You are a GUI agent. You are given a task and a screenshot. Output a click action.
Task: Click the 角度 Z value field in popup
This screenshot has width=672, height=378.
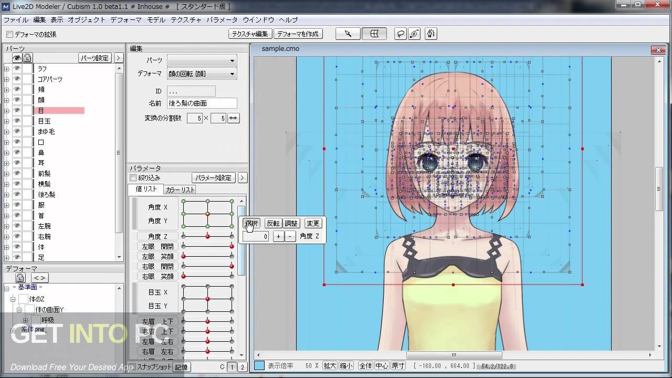pyautogui.click(x=256, y=237)
